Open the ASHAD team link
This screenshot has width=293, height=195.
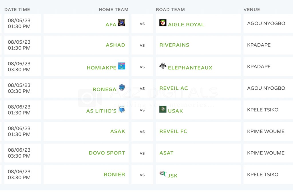[115, 45]
